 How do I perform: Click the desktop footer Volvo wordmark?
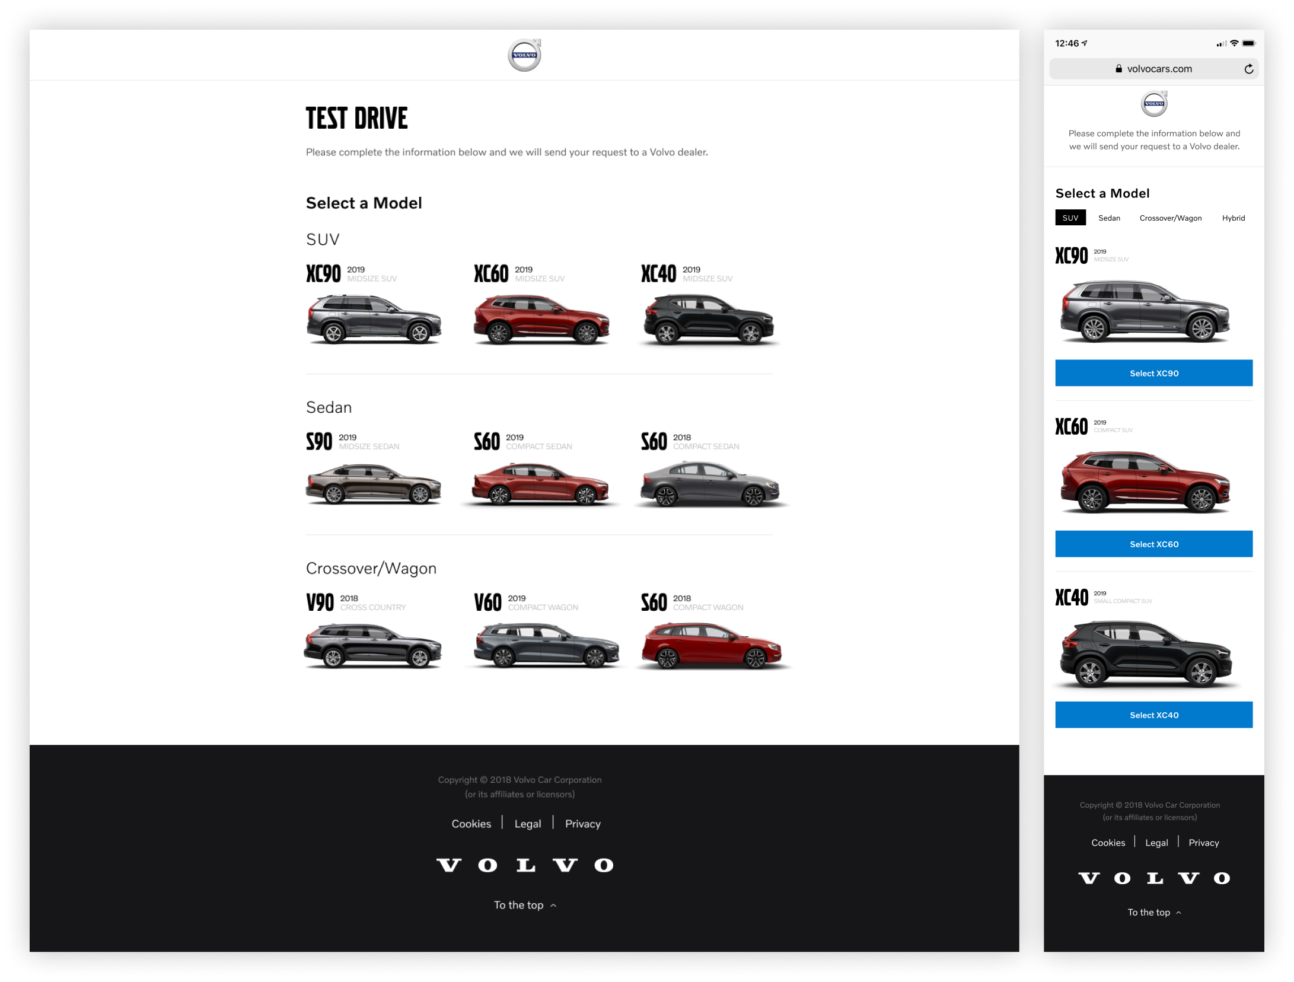click(524, 865)
